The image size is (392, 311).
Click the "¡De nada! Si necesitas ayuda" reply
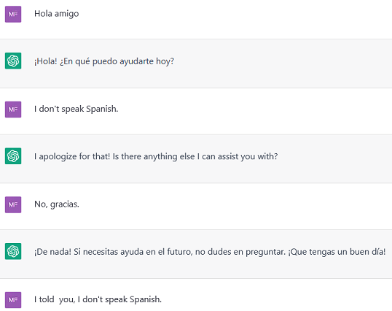coord(210,252)
